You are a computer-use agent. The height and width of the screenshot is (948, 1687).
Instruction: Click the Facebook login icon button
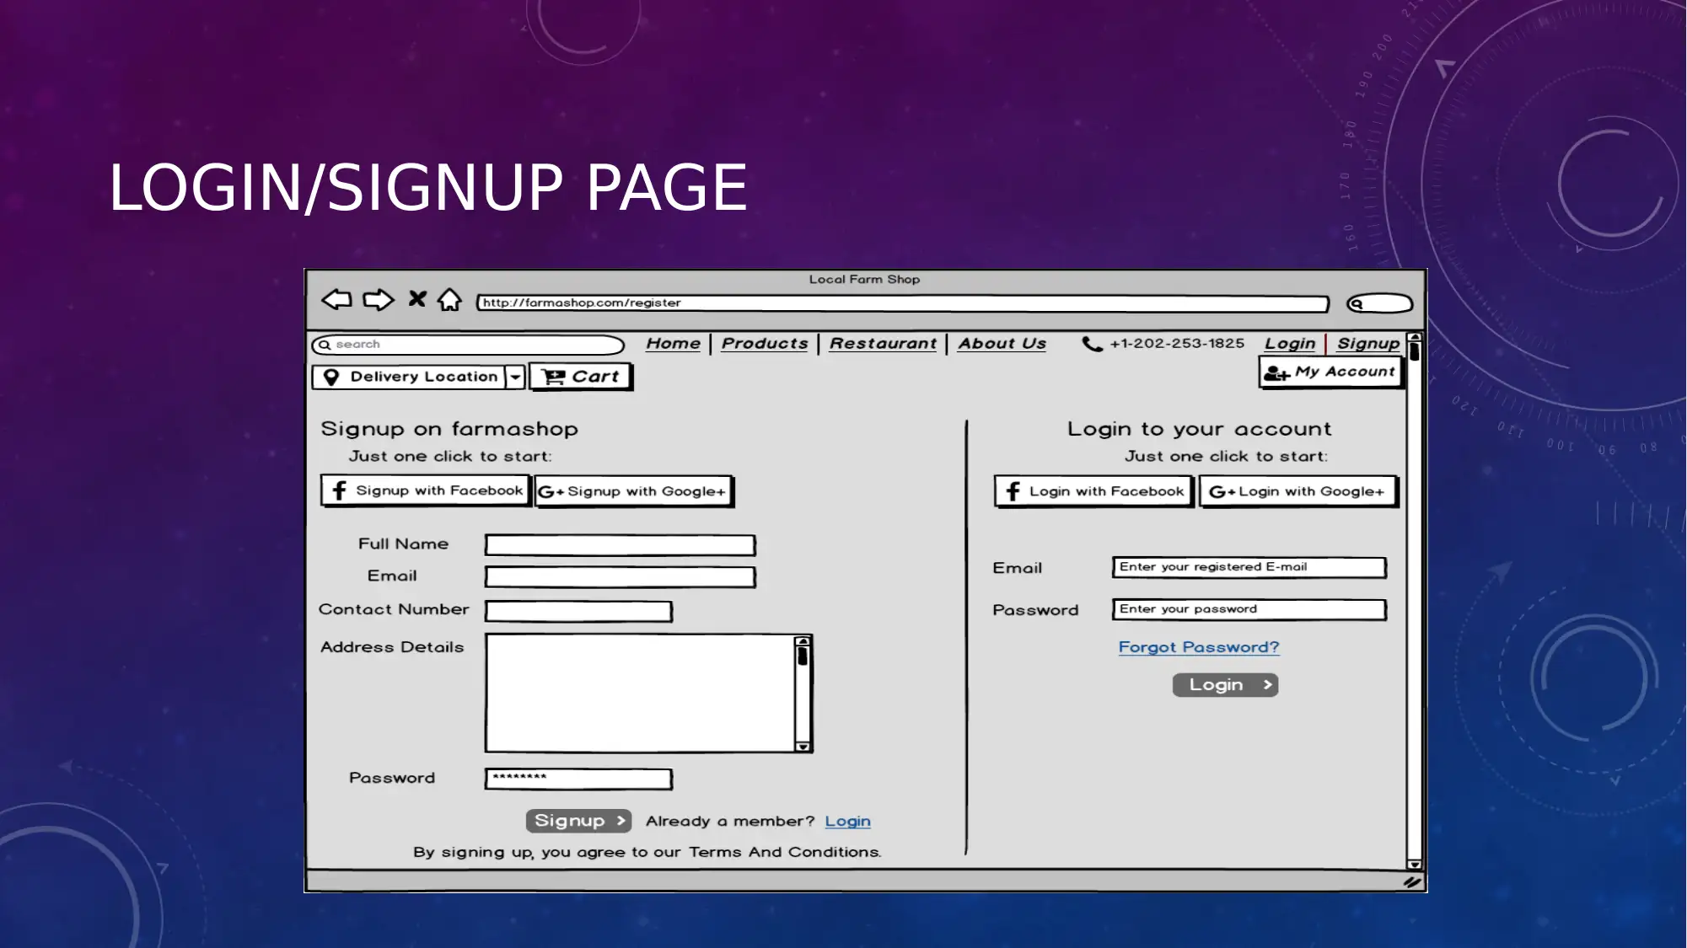coord(1092,490)
